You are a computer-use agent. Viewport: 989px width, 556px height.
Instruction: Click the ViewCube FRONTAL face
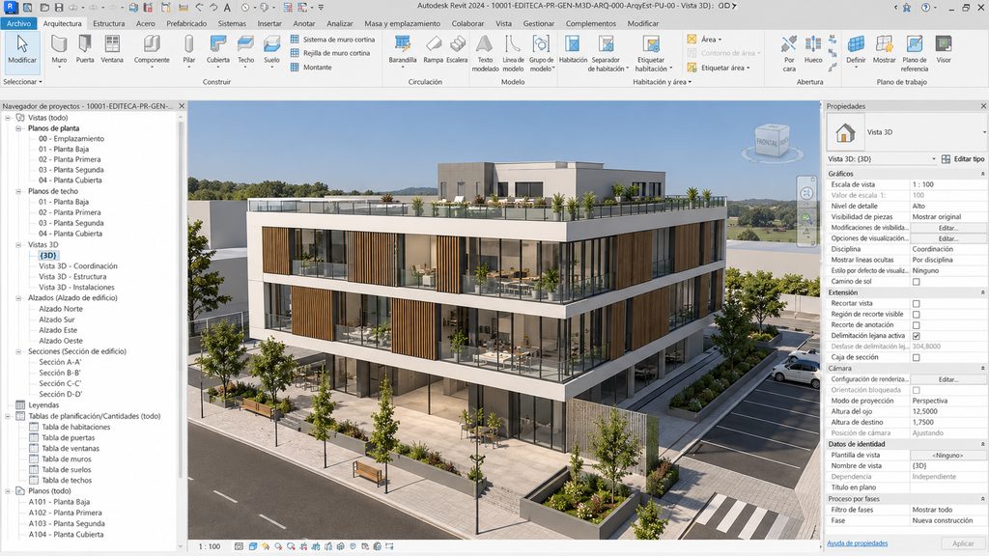767,142
